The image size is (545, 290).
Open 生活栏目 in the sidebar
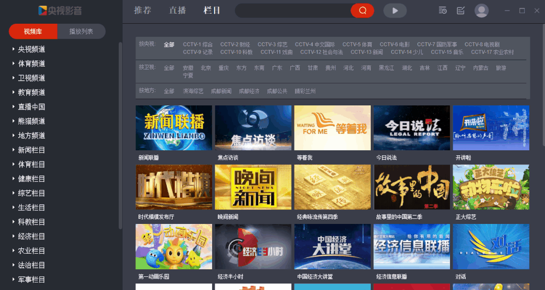coord(32,207)
